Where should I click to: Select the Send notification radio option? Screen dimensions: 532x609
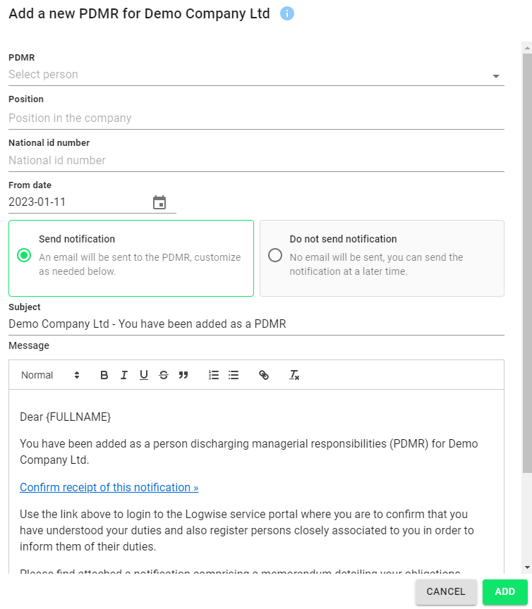(24, 255)
